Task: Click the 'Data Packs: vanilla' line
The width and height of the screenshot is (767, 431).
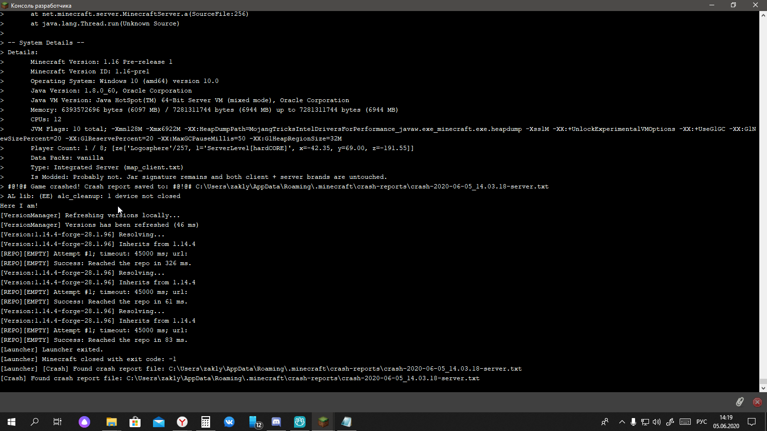Action: [67, 158]
